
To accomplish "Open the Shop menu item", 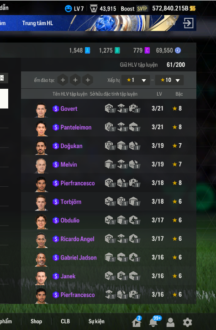I will [x=37, y=321].
